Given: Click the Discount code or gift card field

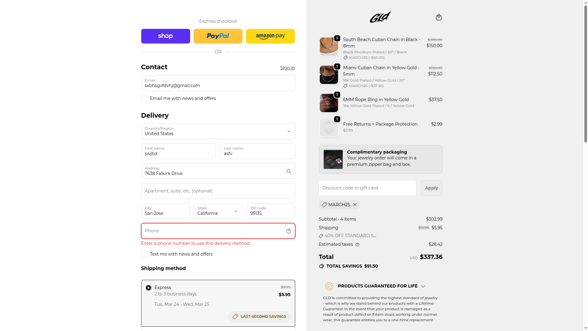Looking at the screenshot, I should (x=367, y=188).
